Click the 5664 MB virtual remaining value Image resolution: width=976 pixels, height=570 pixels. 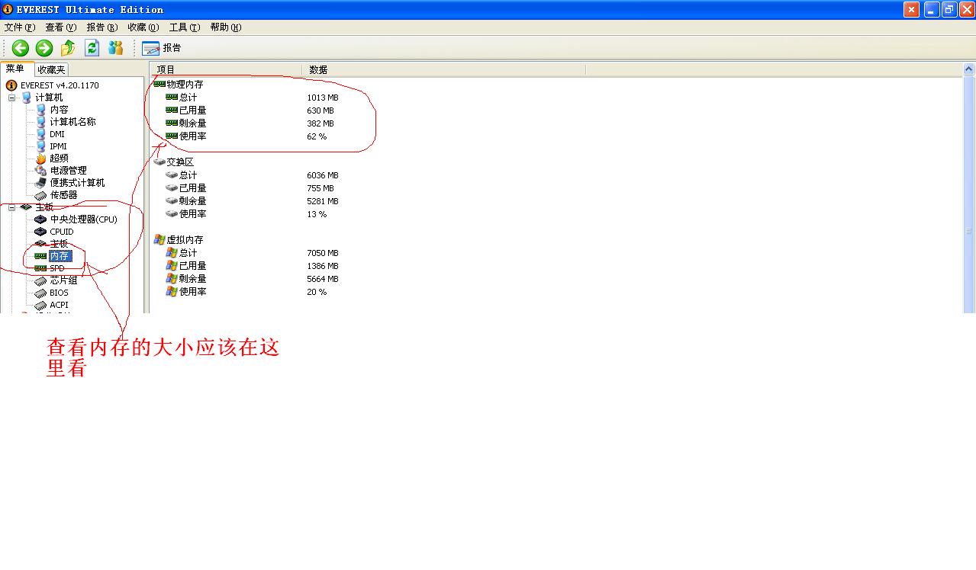323,279
